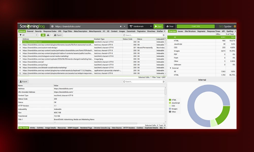Select the CSS row in Overview
254x152 pixels.
click(201, 47)
